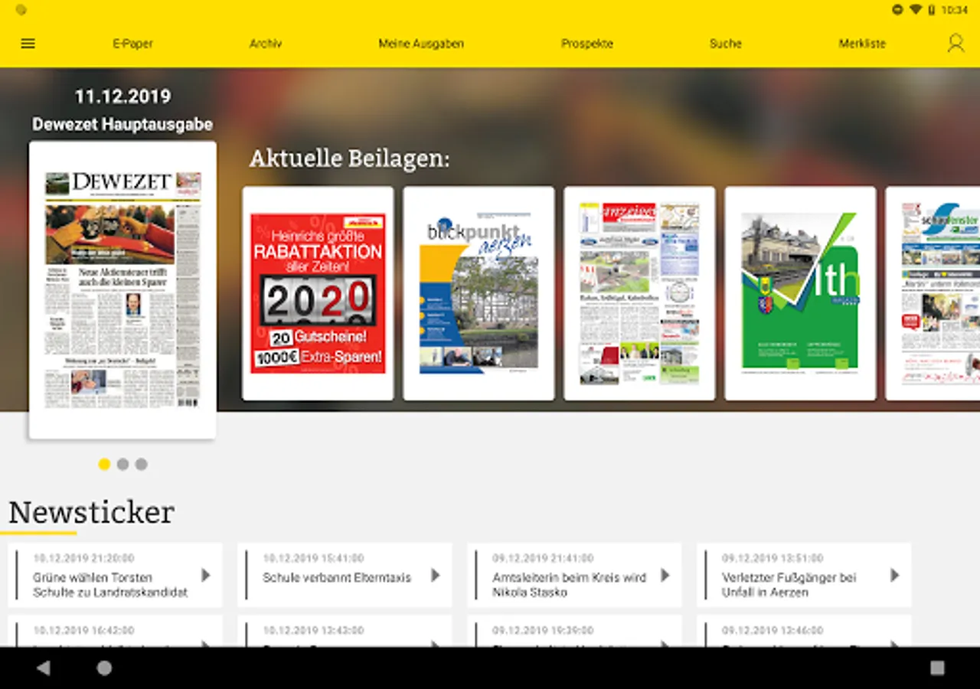Viewport: 980px width, 689px height.
Task: Open article arrow for Amtsleiterin beim Kreis
Action: (x=665, y=575)
